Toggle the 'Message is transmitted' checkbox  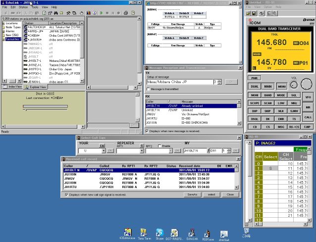click(x=147, y=89)
